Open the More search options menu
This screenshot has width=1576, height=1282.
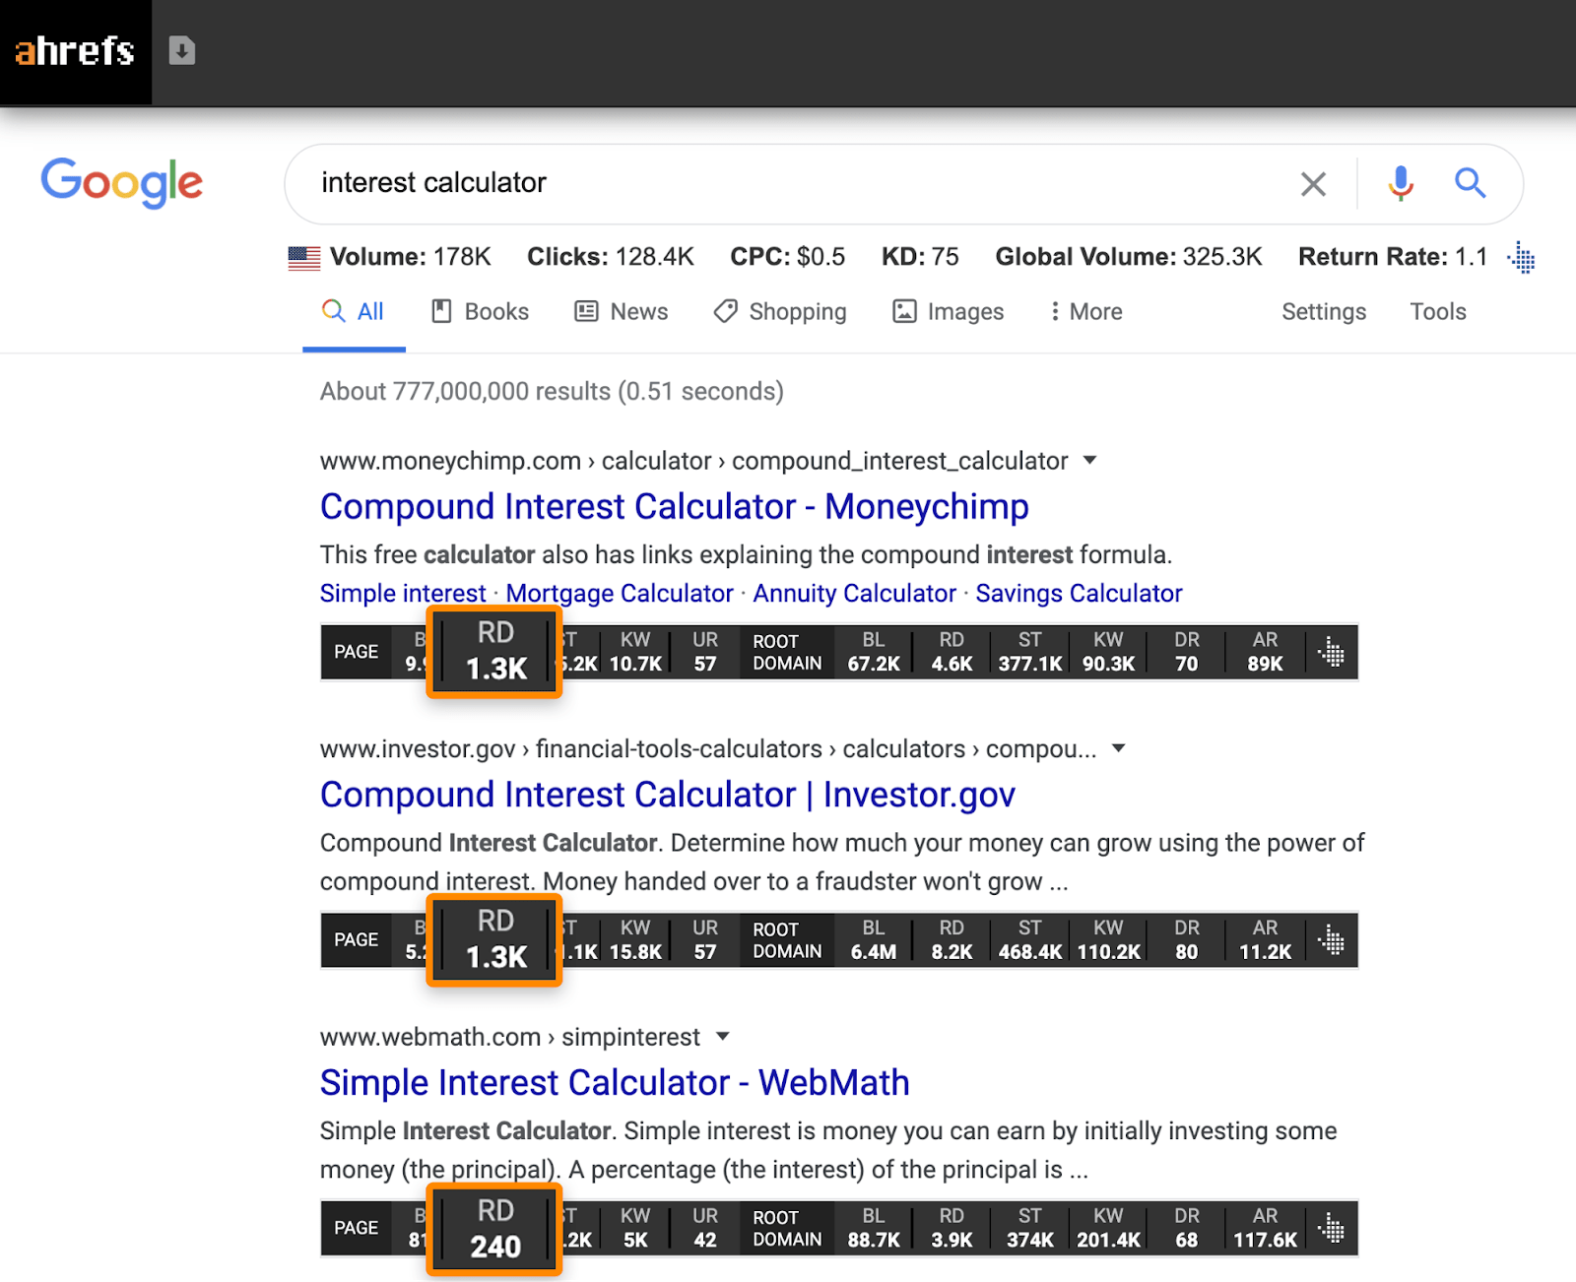click(x=1085, y=312)
